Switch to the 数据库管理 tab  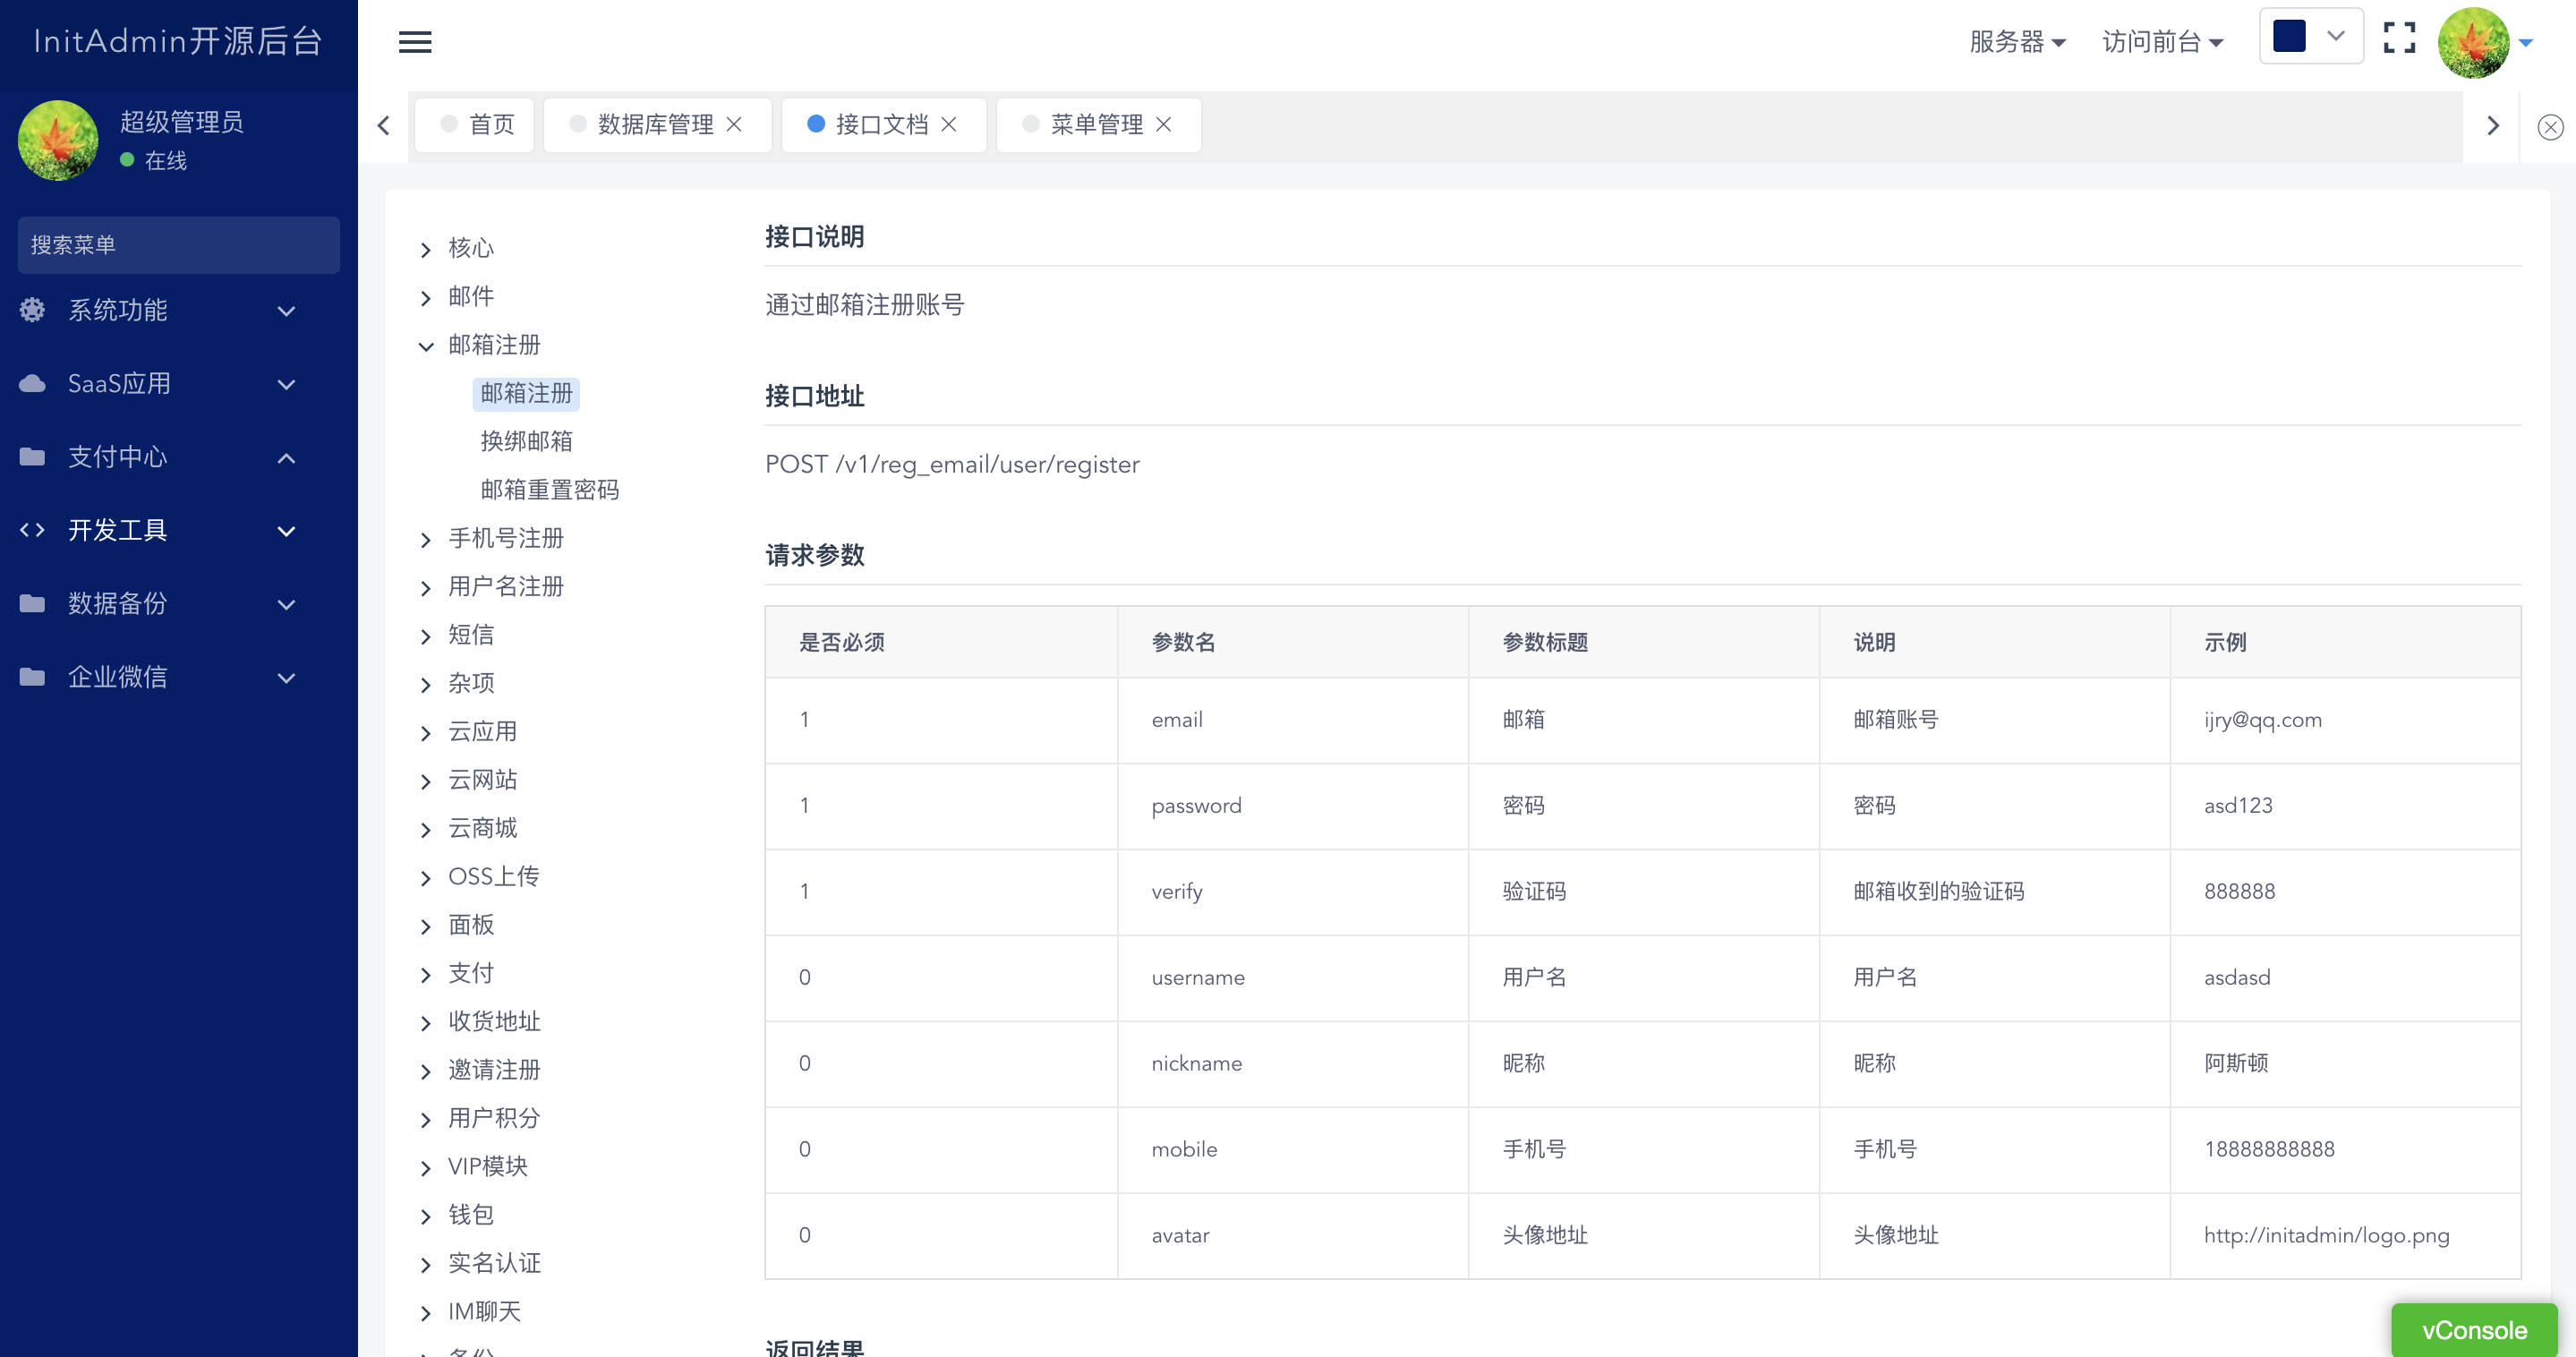654,124
